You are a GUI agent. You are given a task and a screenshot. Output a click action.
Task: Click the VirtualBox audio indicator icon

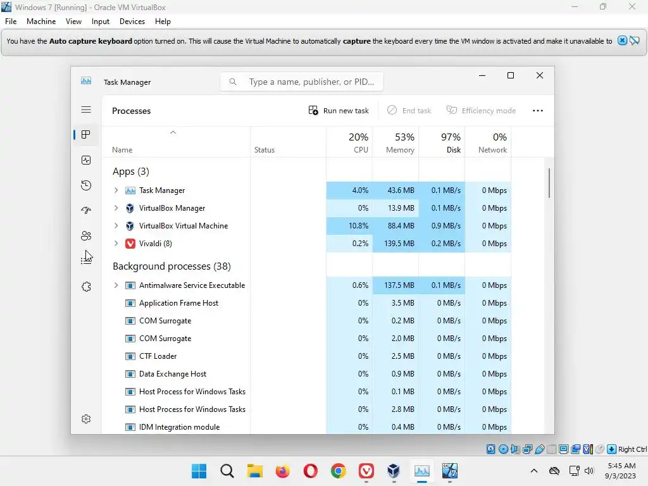coord(515,449)
